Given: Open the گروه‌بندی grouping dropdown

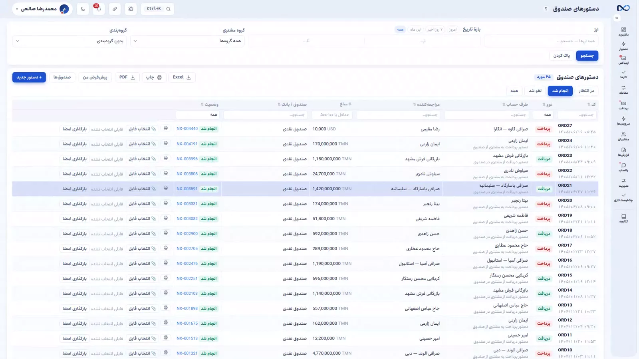Looking at the screenshot, I should click(70, 41).
